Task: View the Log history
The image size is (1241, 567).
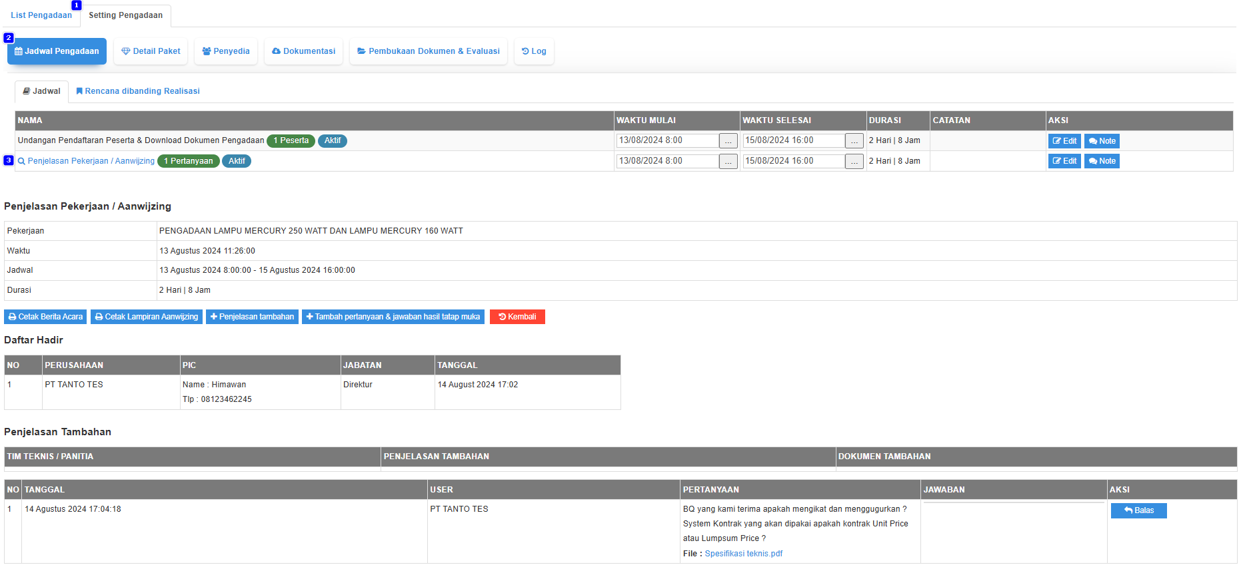Action: 534,51
